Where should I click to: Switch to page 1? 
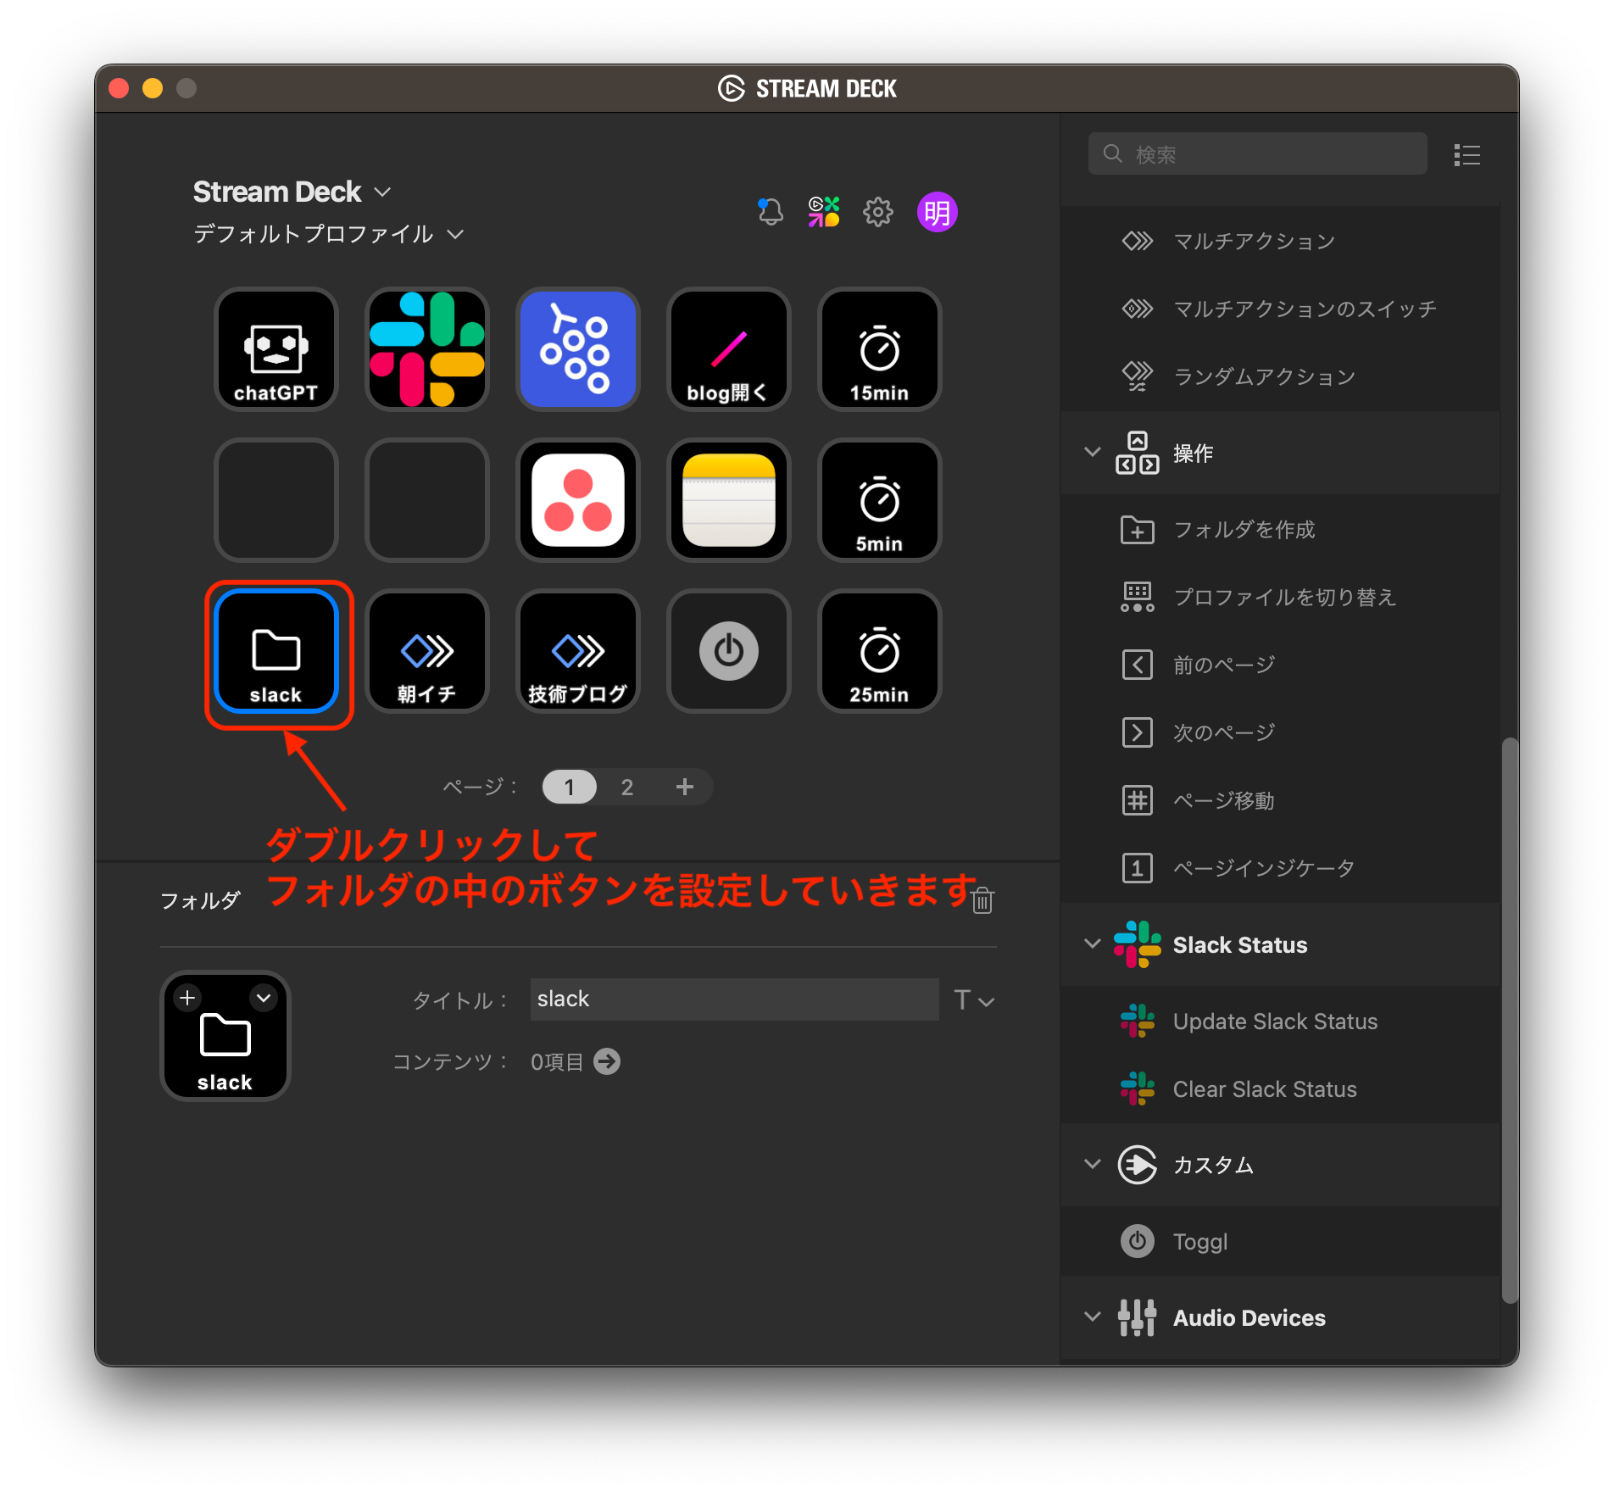[x=570, y=788]
